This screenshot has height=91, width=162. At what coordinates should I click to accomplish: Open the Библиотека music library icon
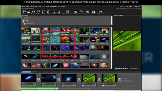coord(93,12)
